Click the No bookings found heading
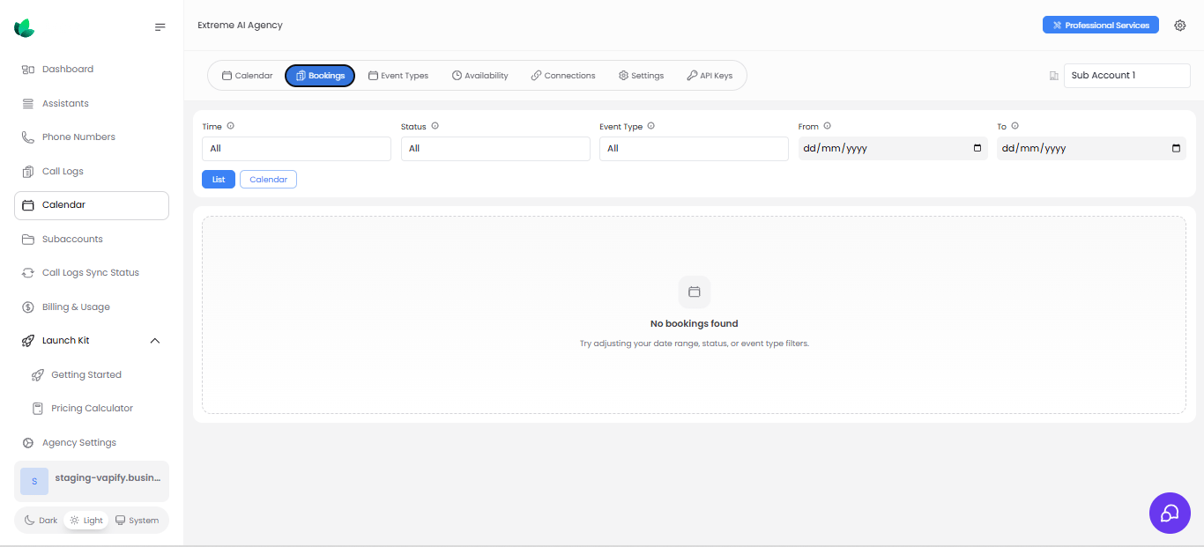 coord(695,324)
